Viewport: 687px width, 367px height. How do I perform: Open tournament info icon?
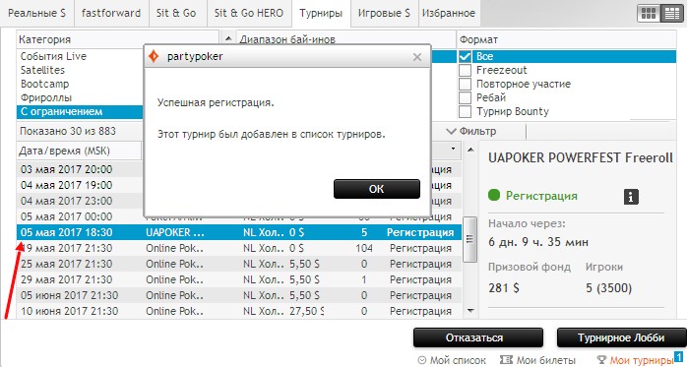pos(631,197)
